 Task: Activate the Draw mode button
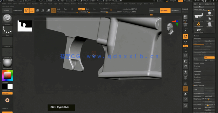pos(32,11)
